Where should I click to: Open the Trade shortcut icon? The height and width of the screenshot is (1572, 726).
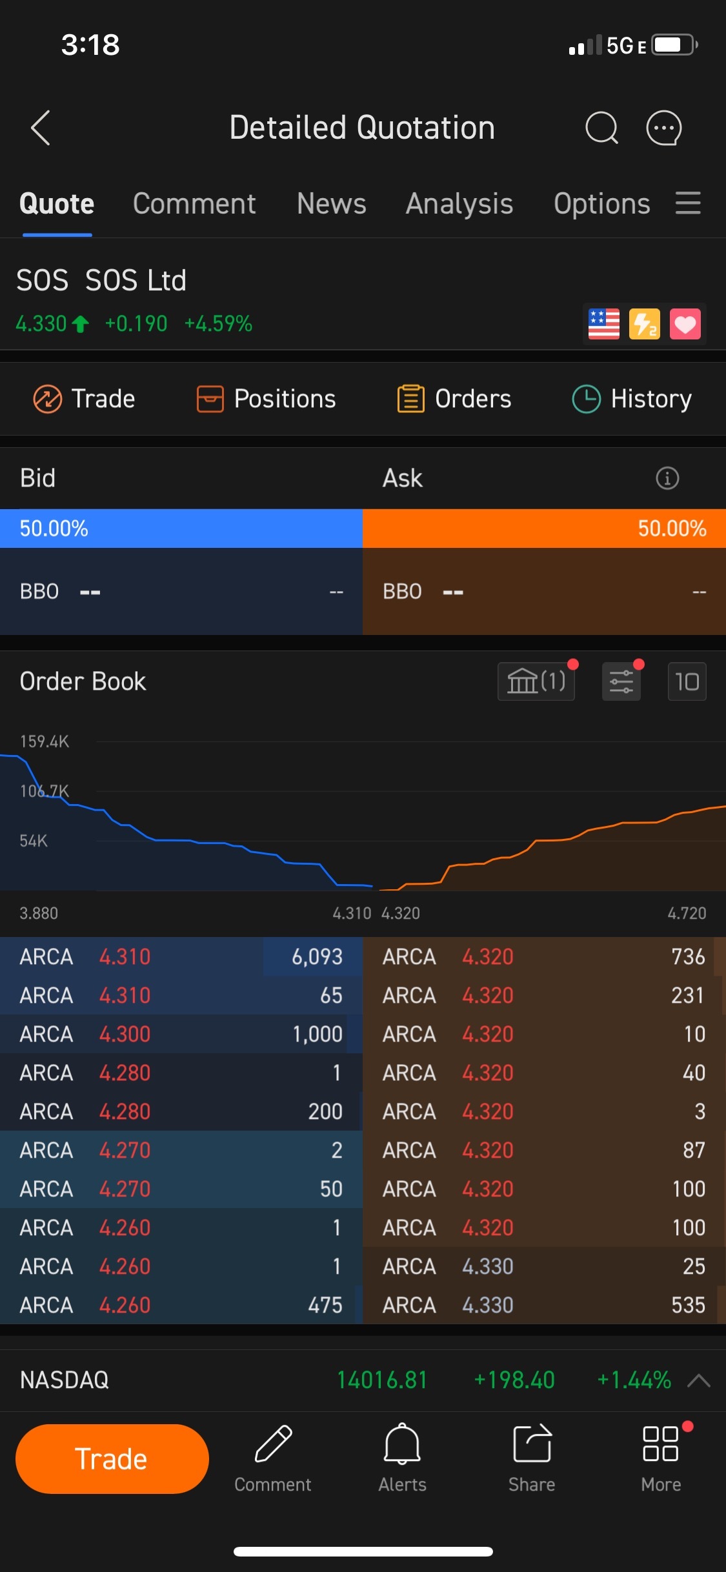pos(84,399)
